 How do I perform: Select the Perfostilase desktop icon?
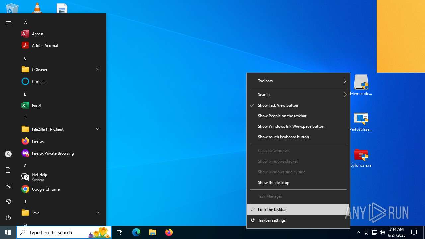361,122
